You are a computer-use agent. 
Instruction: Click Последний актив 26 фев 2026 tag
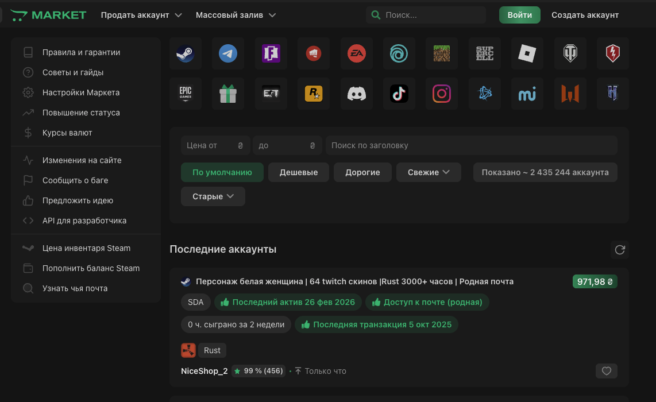[x=288, y=302]
